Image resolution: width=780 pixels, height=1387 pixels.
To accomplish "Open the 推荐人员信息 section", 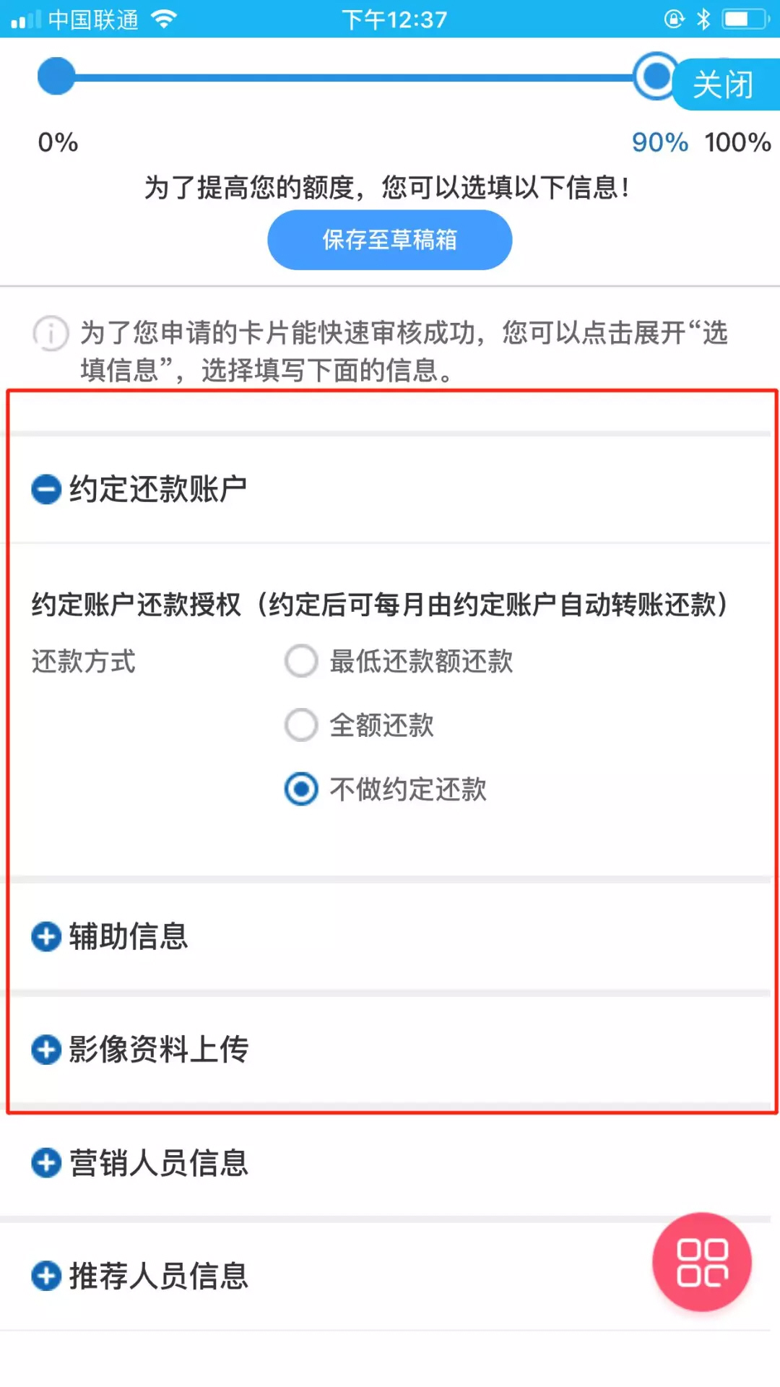I will [x=46, y=1276].
